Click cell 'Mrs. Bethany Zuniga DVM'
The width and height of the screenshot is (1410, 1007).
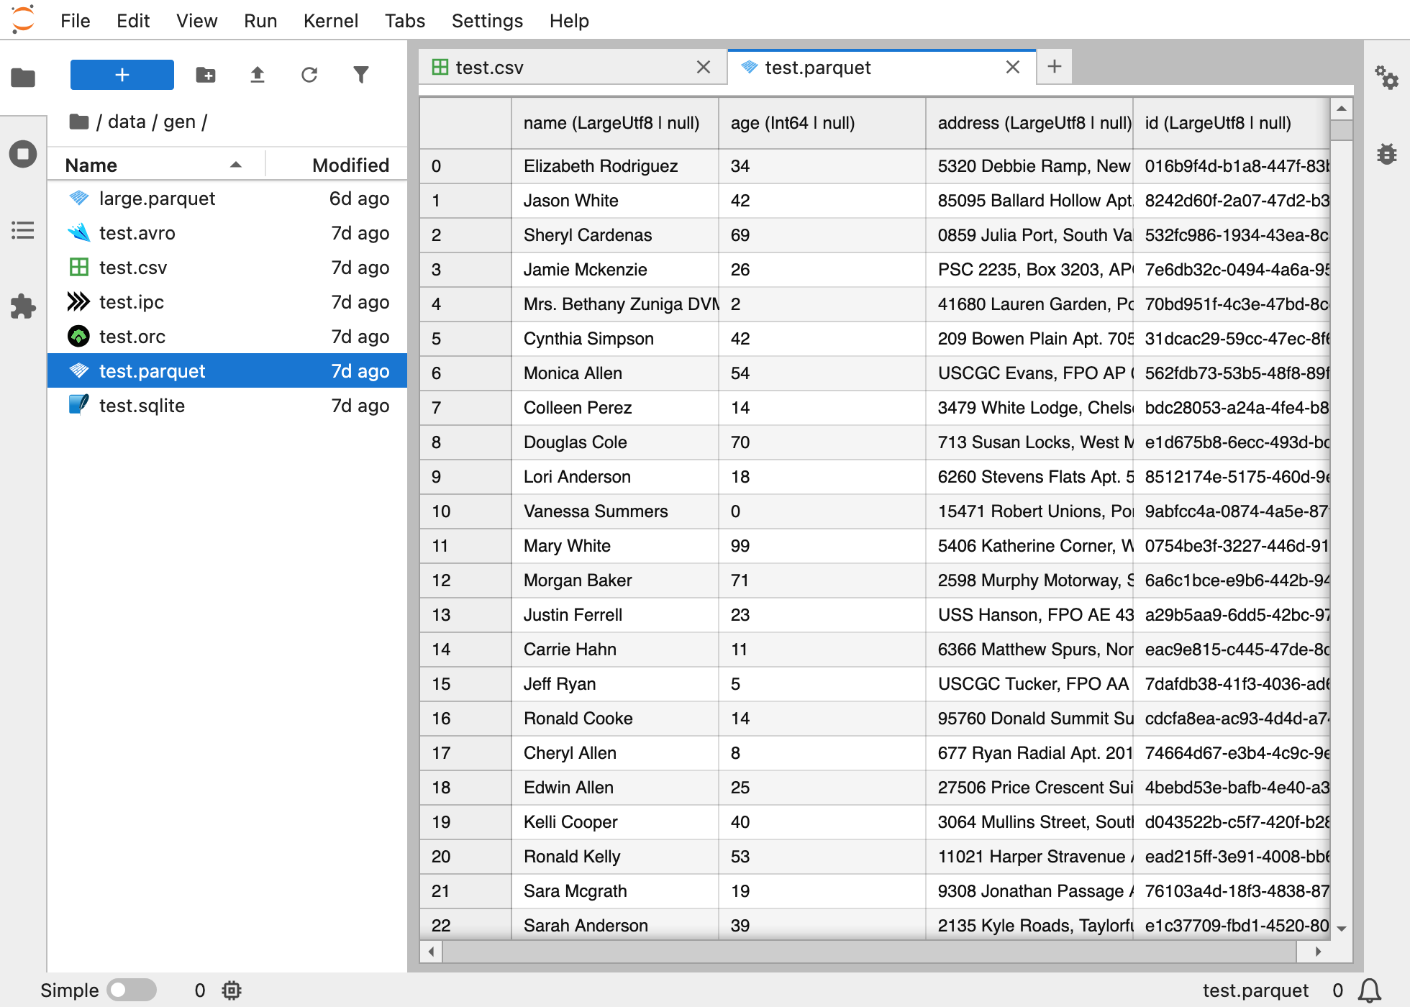click(615, 304)
